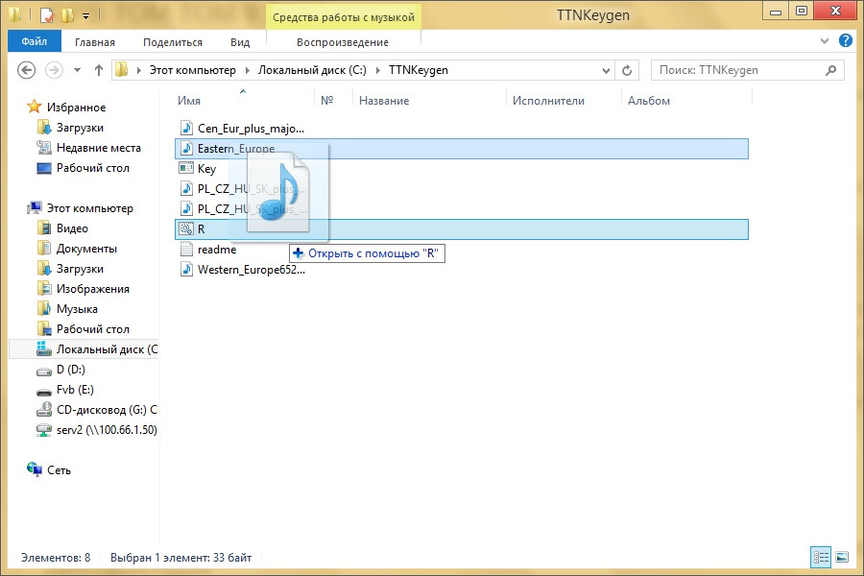
Task: Expand the ribbon with chevron arrow
Action: click(825, 40)
